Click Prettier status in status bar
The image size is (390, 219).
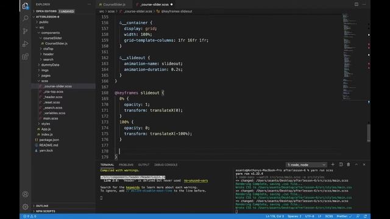click(x=344, y=217)
